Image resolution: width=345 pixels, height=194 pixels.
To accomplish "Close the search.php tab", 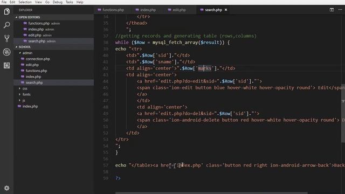I will (x=226, y=10).
